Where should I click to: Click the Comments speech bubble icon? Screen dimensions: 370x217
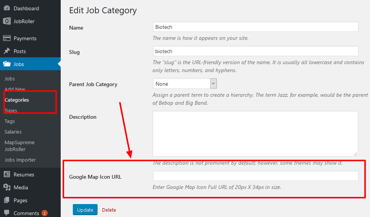pyautogui.click(x=7, y=213)
